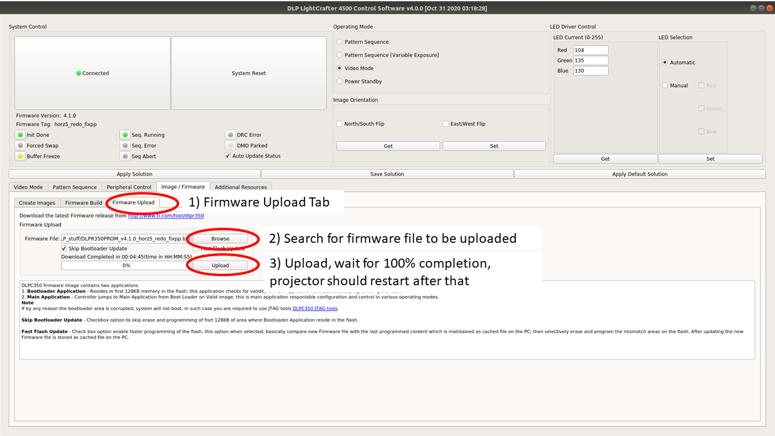Toggle Auto Update Status checkbox
The width and height of the screenshot is (775, 436).
tap(228, 156)
